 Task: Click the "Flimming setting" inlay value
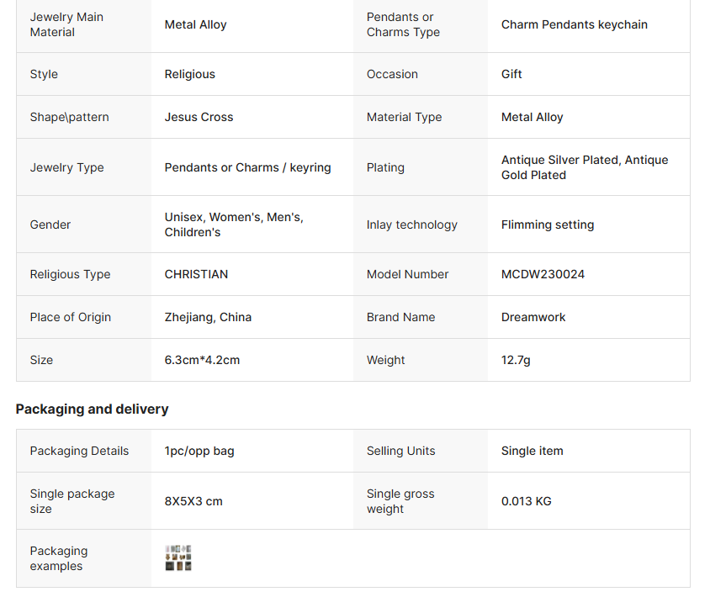coord(548,225)
